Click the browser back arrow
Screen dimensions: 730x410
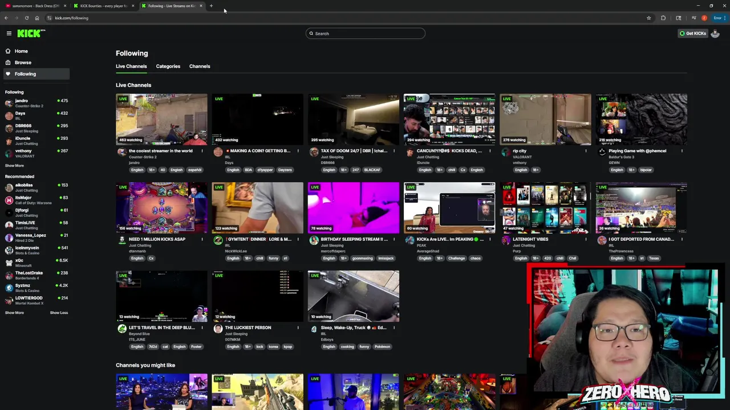[6, 18]
